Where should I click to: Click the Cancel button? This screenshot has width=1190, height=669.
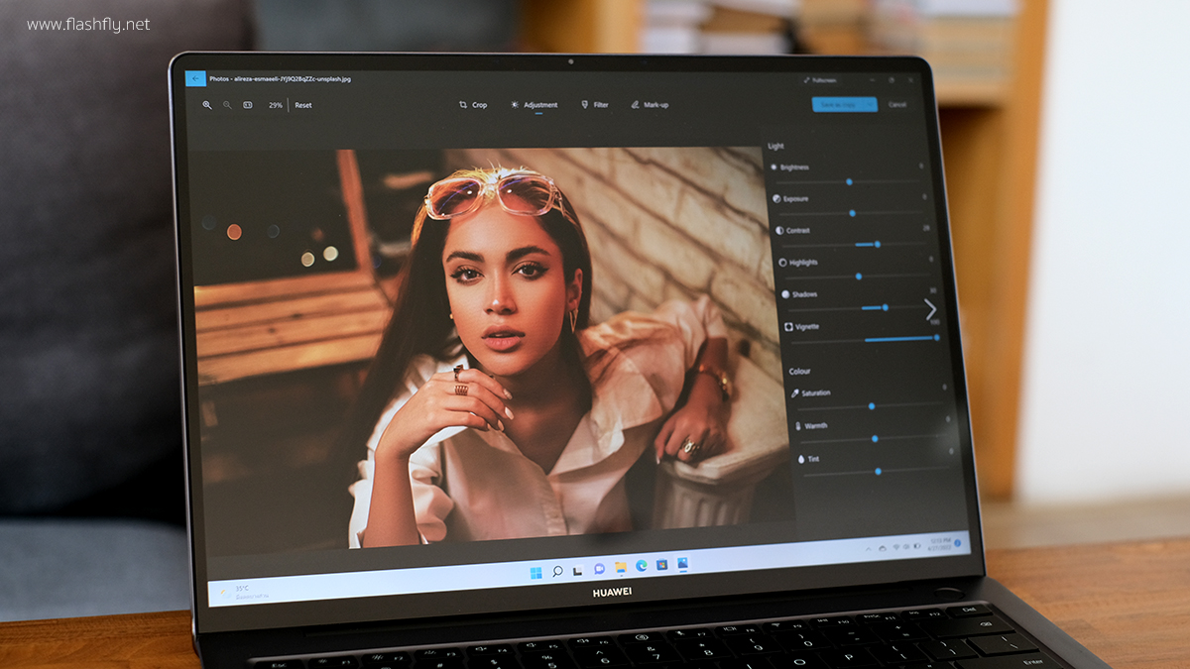pyautogui.click(x=897, y=104)
